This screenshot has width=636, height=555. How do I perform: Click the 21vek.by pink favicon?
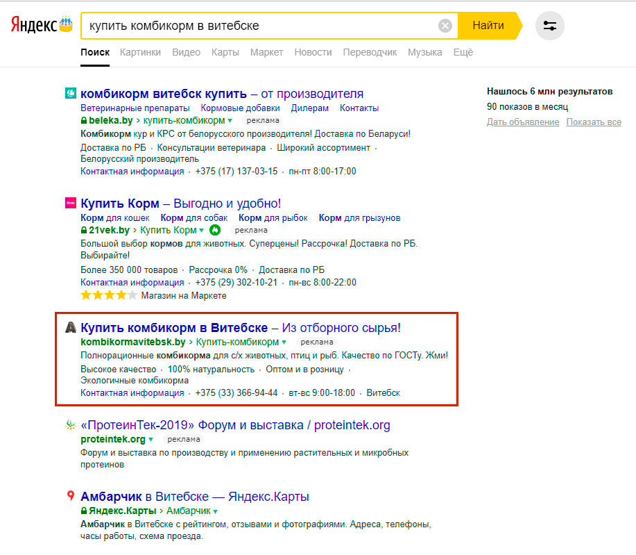(x=70, y=203)
